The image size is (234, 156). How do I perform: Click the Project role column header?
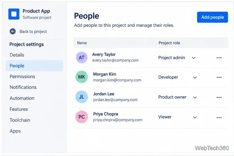169,43
